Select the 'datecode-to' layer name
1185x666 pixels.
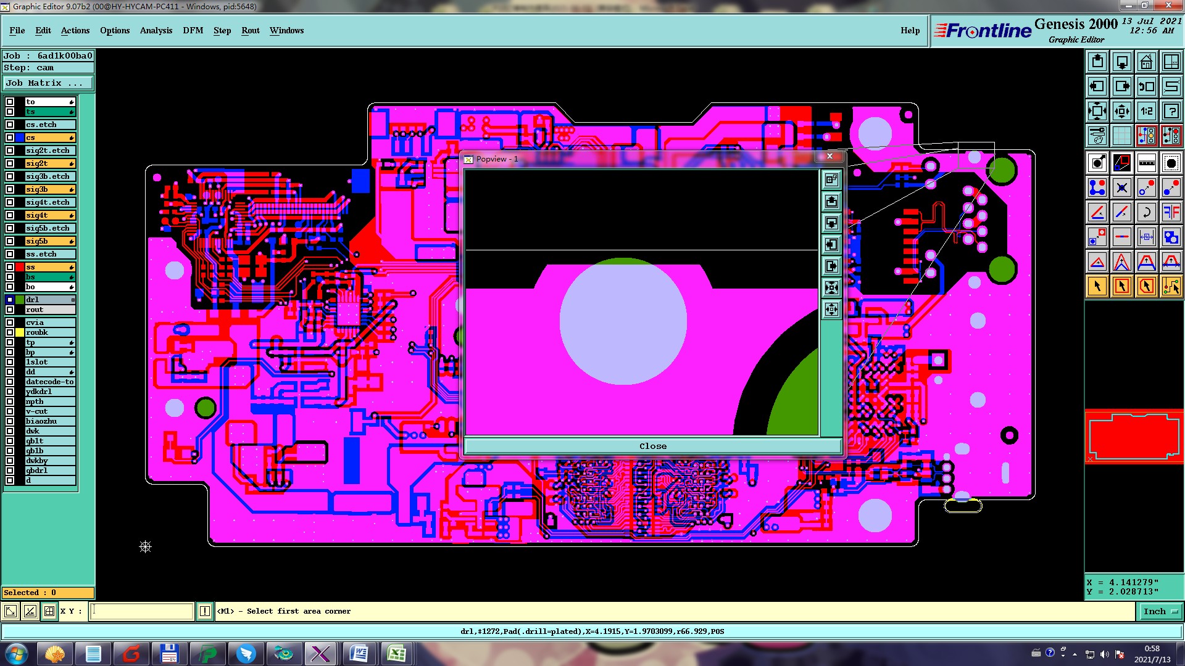click(50, 382)
